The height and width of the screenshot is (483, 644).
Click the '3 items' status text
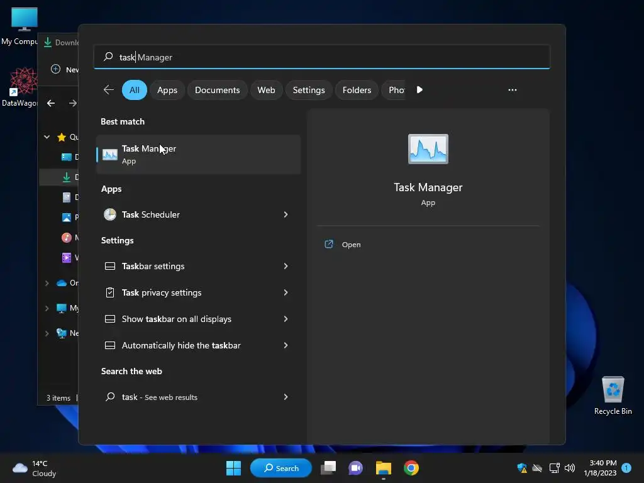pos(58,397)
